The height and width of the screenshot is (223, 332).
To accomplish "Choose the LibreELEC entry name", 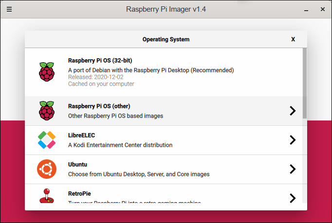I will (81, 136).
